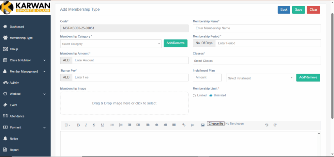Focus the Membership Amount field
The width and height of the screenshot is (334, 157).
130,60
